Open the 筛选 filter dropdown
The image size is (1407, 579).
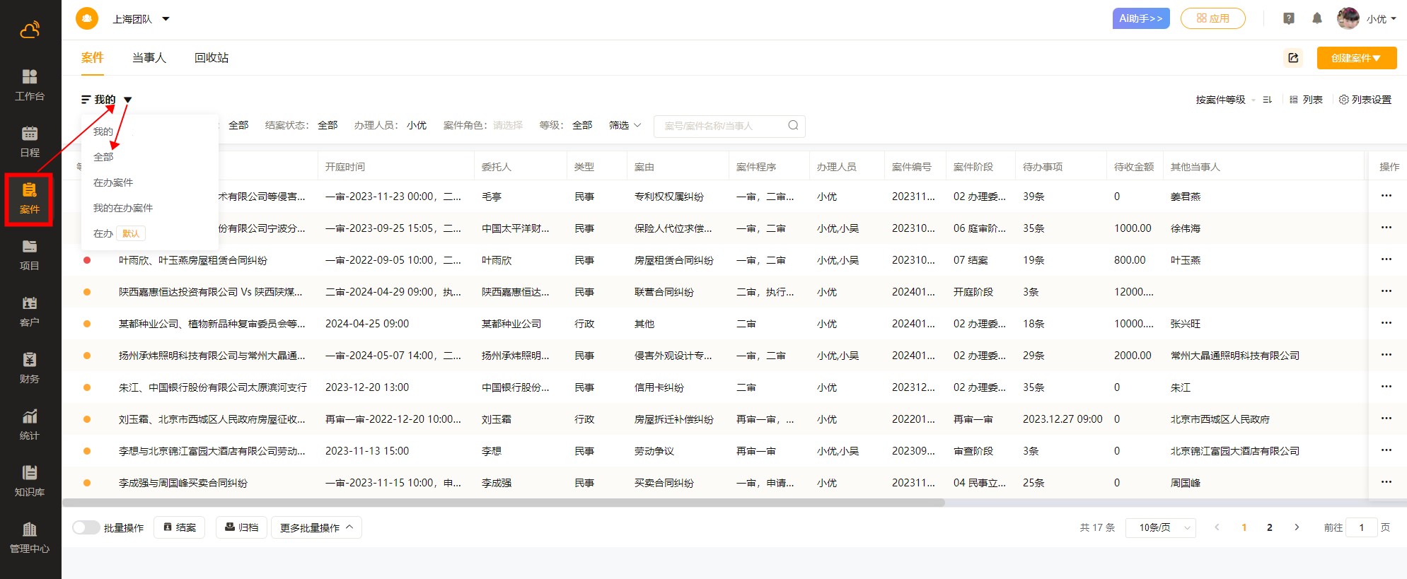point(625,125)
